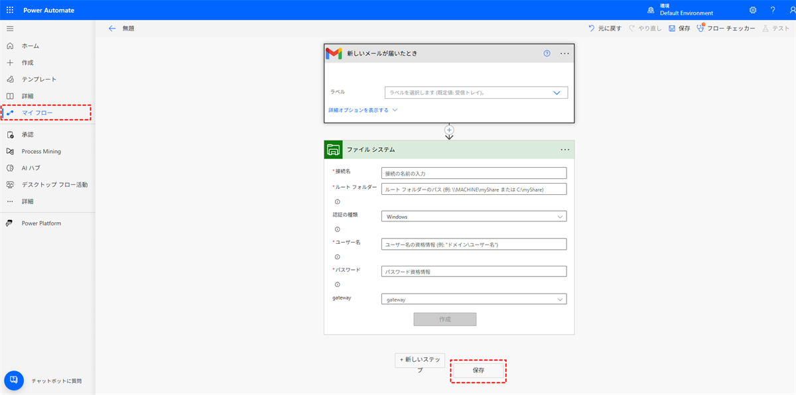Click テスト in the top toolbar

point(776,28)
